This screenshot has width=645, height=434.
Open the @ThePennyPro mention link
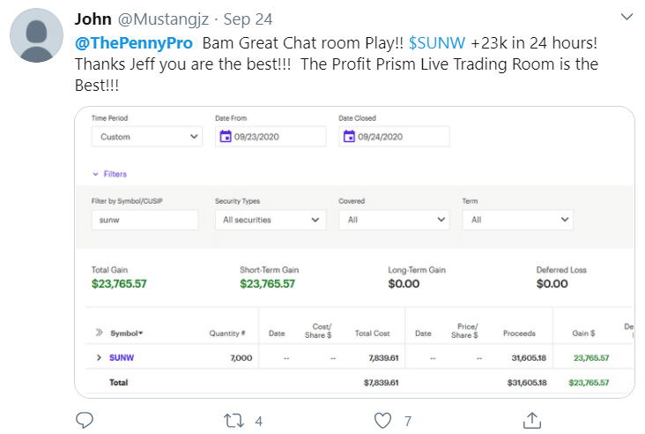click(134, 43)
